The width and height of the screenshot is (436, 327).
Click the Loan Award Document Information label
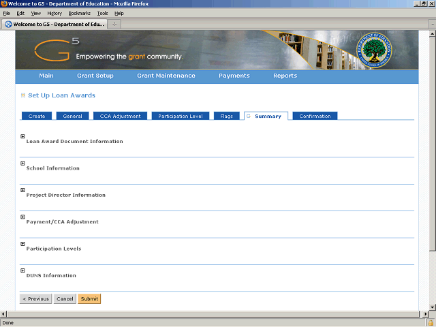(74, 141)
